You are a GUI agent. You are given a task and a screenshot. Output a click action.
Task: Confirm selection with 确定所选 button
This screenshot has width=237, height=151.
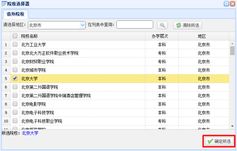219,141
